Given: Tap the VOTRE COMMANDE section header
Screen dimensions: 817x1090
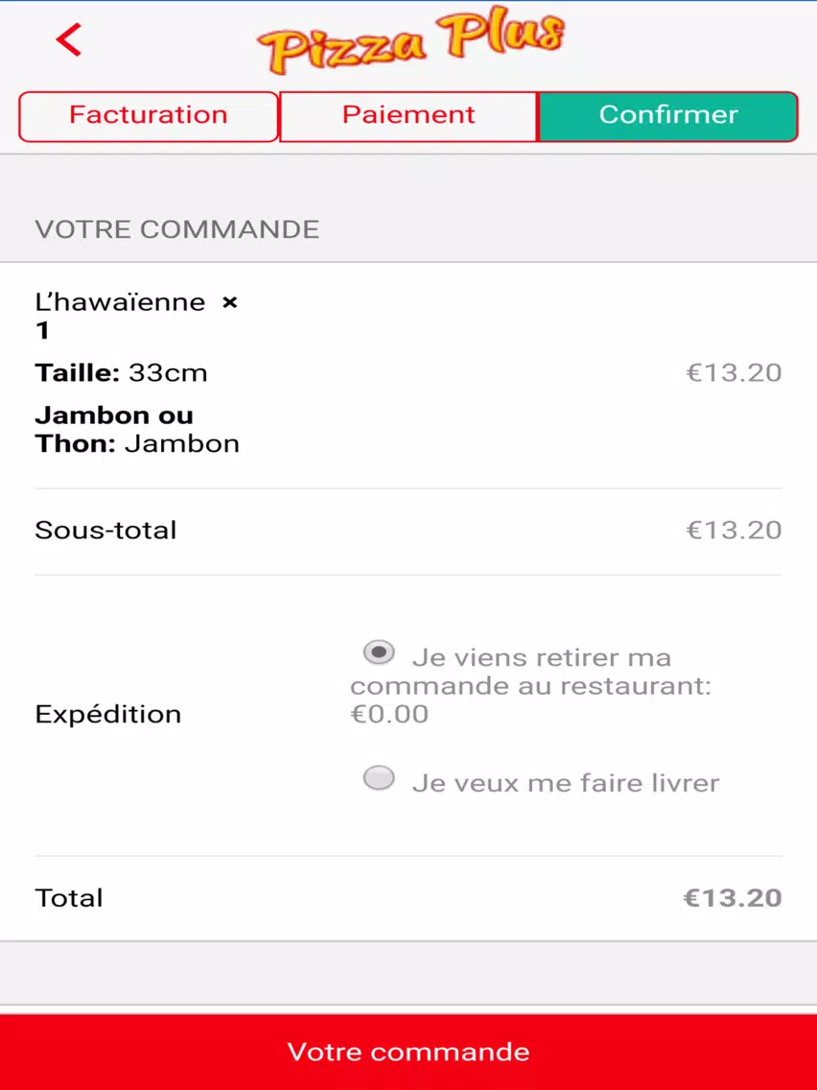Looking at the screenshot, I should coord(177,229).
